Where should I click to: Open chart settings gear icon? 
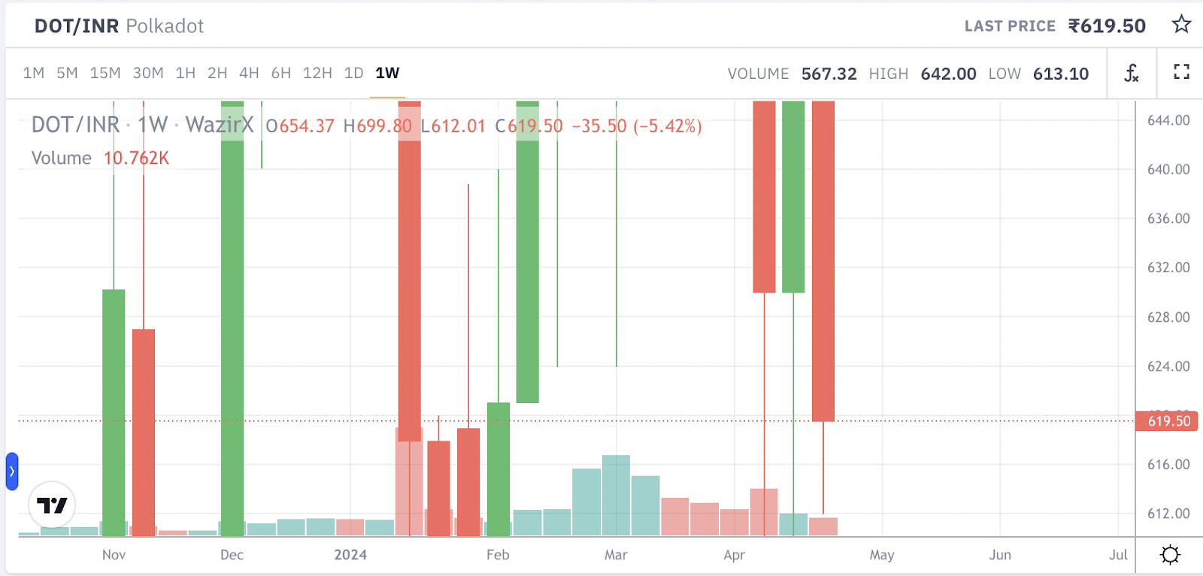[x=1170, y=555]
